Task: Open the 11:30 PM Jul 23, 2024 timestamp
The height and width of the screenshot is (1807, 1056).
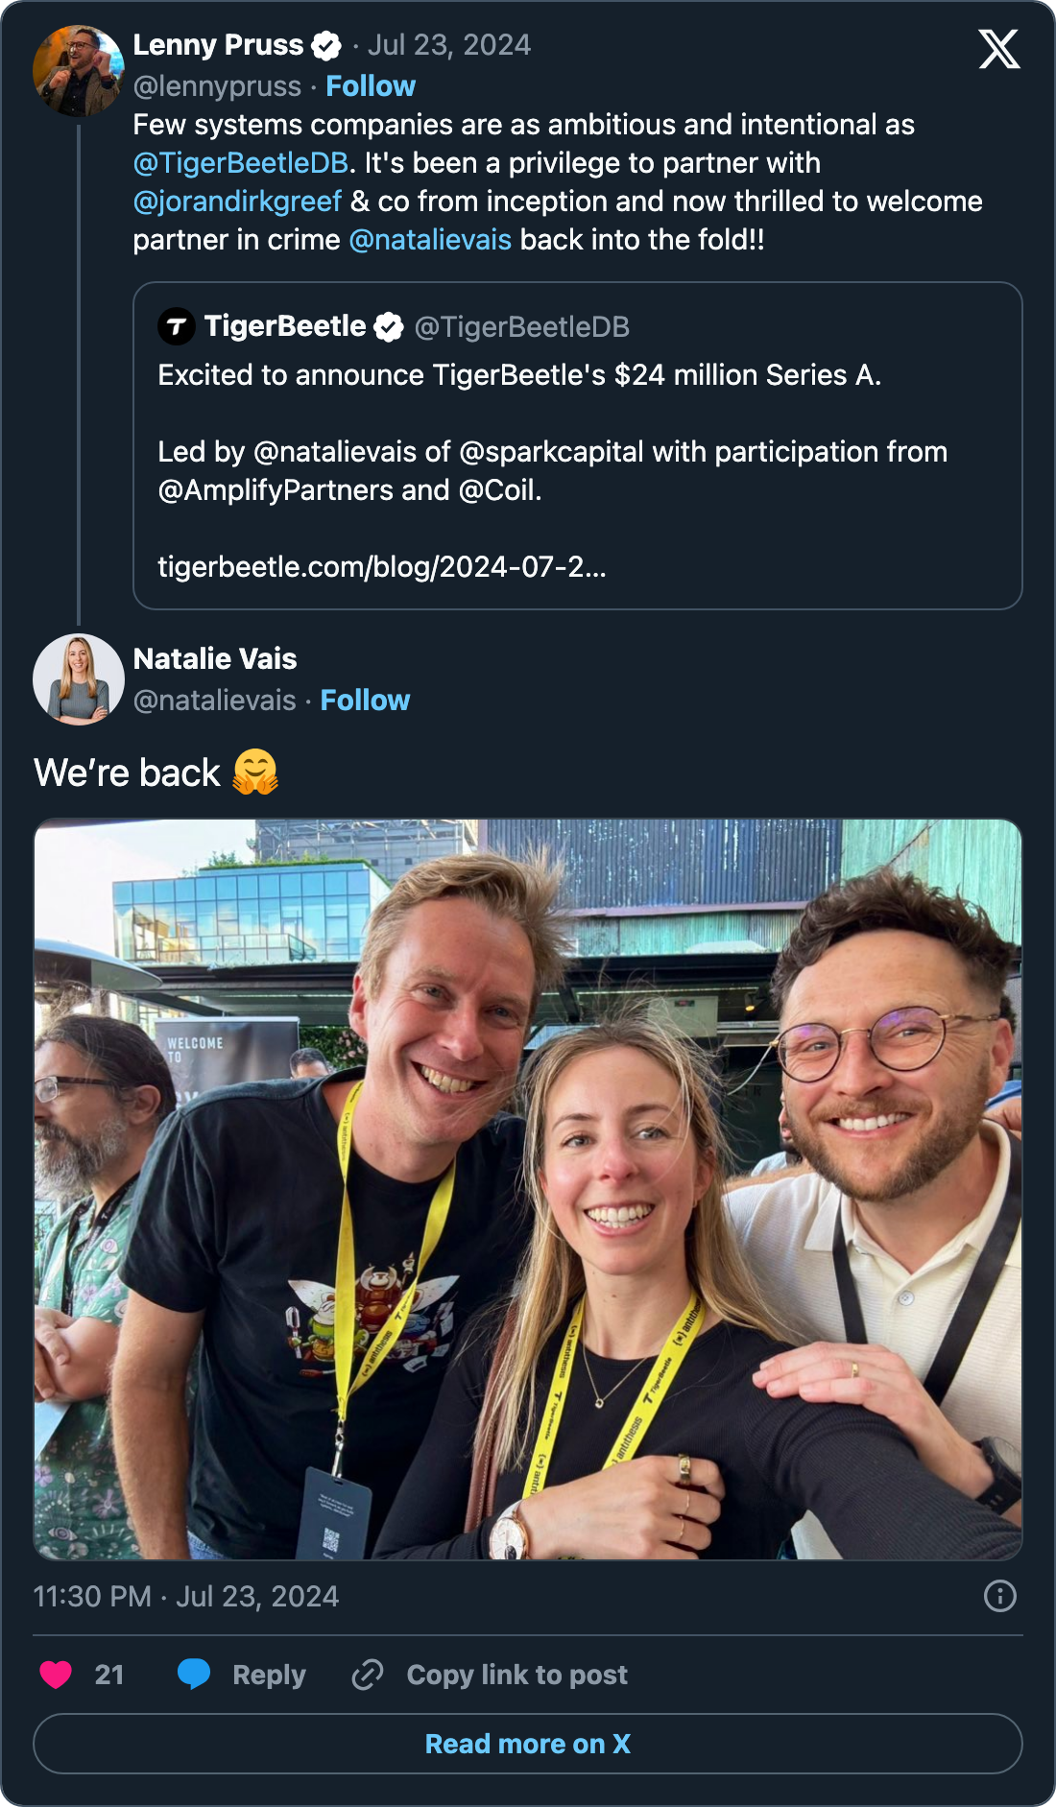Action: 186,1596
